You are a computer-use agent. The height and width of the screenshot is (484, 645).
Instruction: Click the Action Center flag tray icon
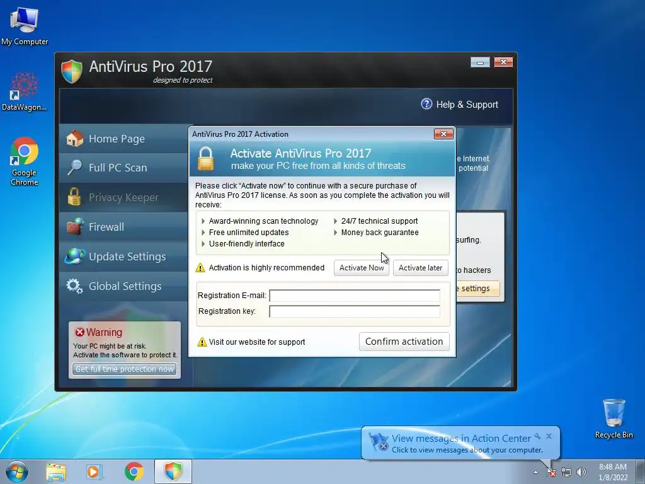tap(551, 473)
